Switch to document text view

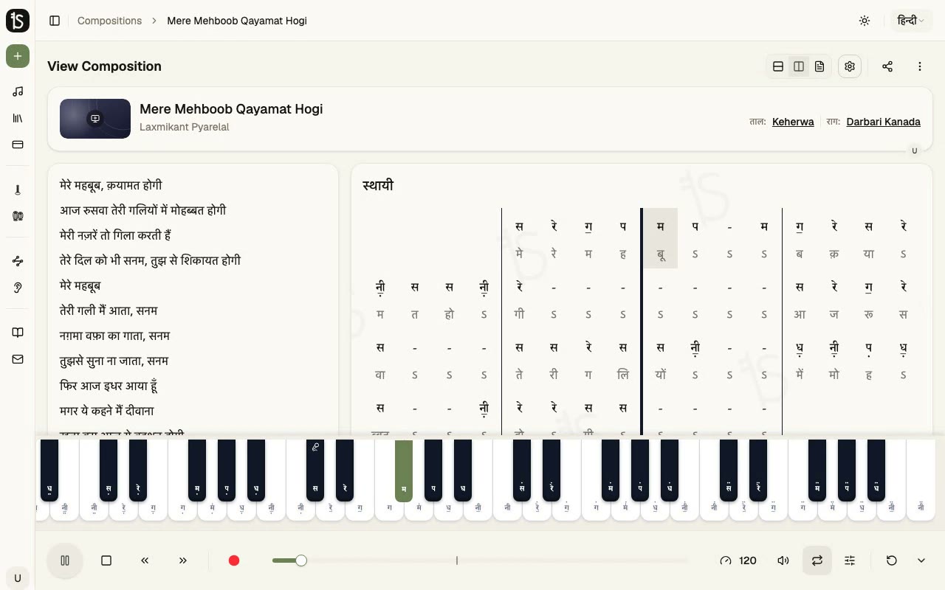[x=819, y=66]
